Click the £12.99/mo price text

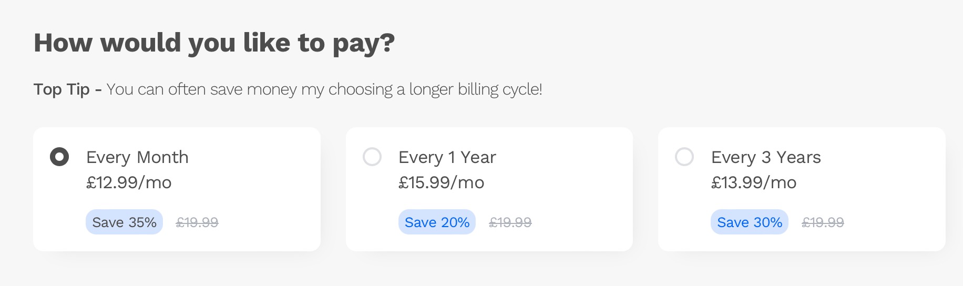[x=129, y=182]
